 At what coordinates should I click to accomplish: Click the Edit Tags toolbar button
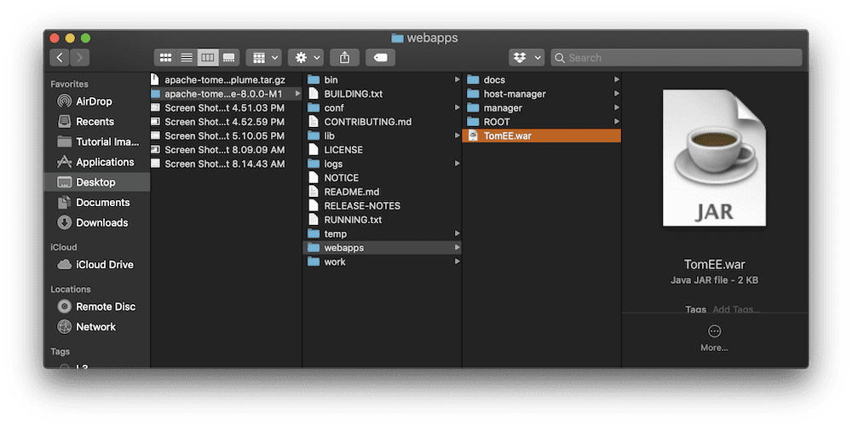[x=380, y=58]
